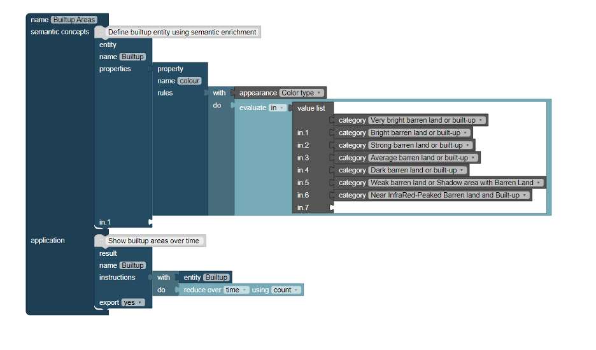Select the 'Dark barren land or built-up' dropdown
Screen dimensions: 596x350
(418, 170)
